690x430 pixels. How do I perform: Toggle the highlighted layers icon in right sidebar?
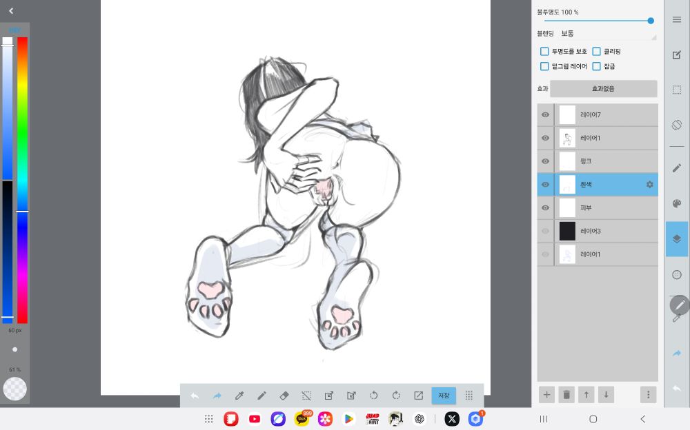677,238
